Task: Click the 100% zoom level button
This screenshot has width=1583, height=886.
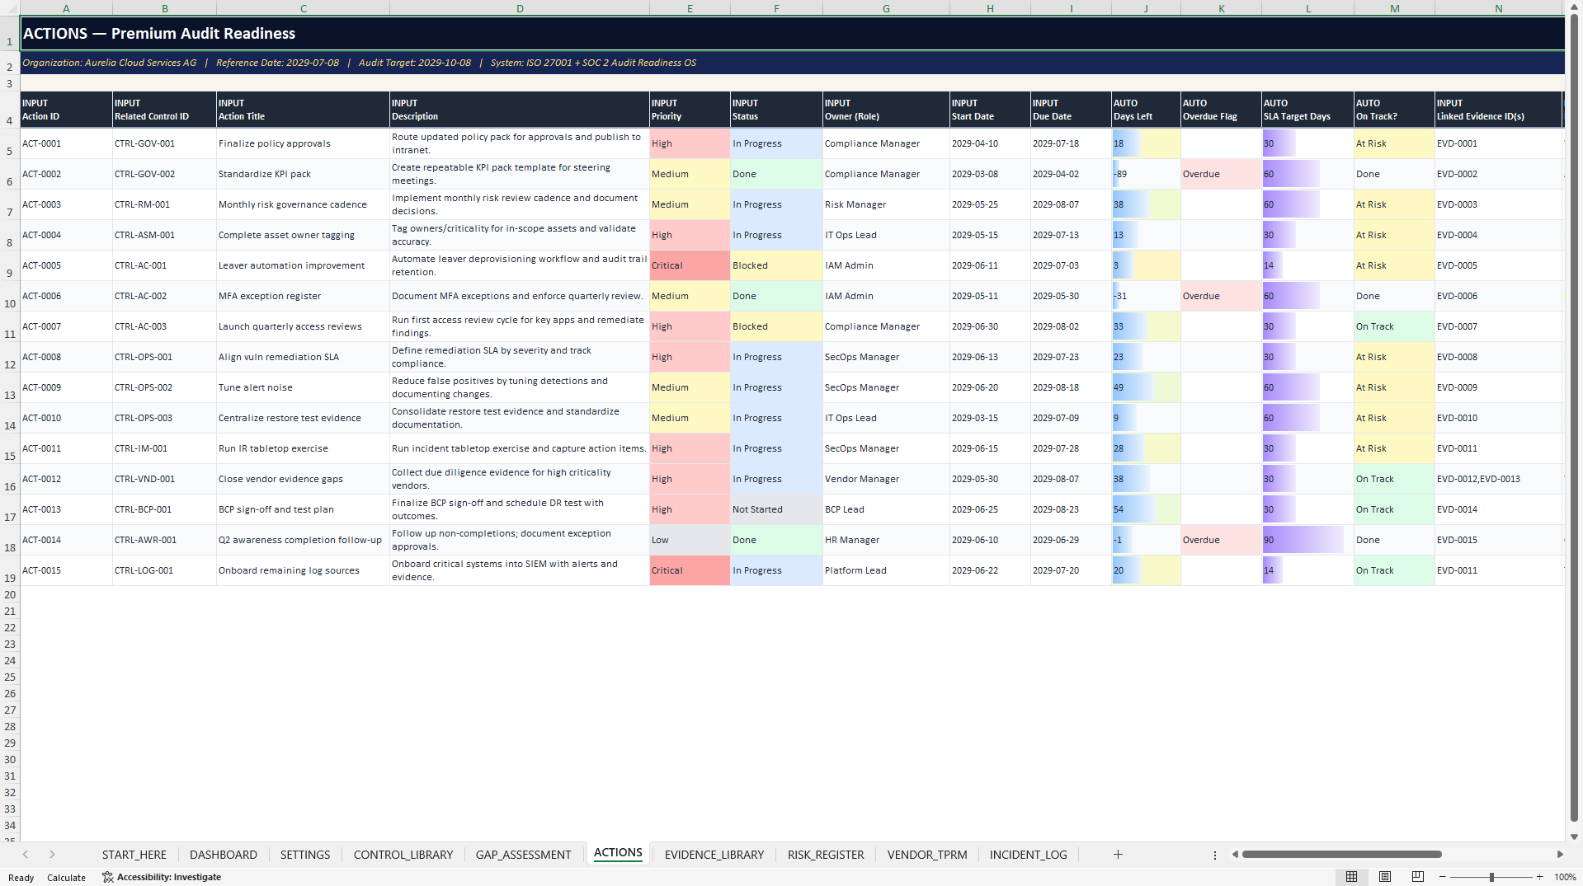Action: point(1565,877)
